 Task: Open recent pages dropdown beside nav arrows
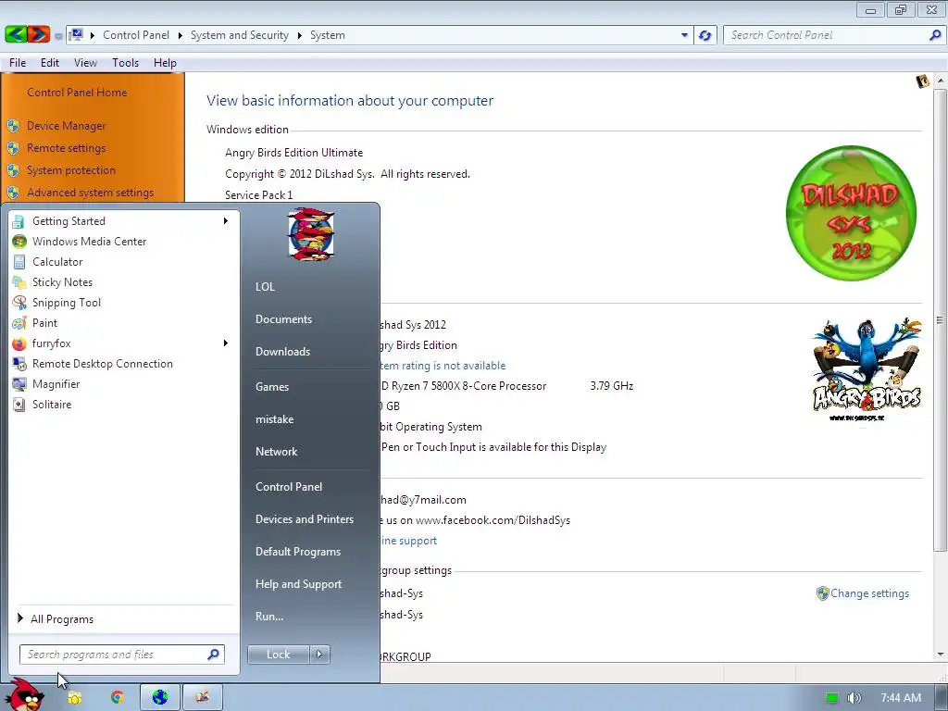[x=58, y=36]
